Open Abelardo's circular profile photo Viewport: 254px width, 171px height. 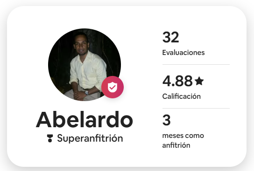[85, 65]
